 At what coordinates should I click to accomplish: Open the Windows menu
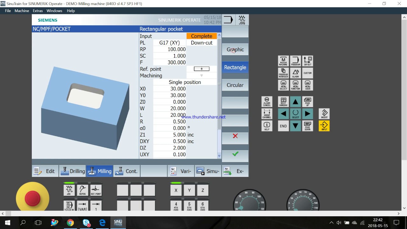point(54,11)
